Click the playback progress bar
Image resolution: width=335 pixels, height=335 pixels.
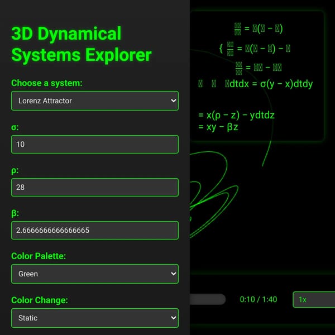tap(208, 299)
